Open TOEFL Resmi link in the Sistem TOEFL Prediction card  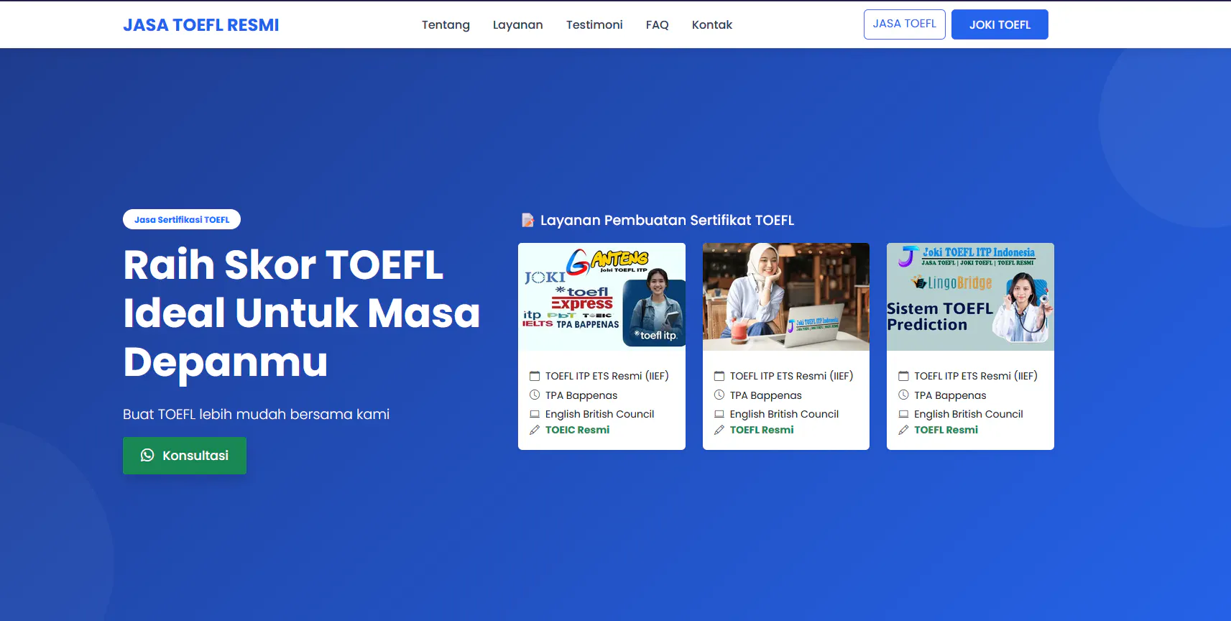[x=946, y=430]
